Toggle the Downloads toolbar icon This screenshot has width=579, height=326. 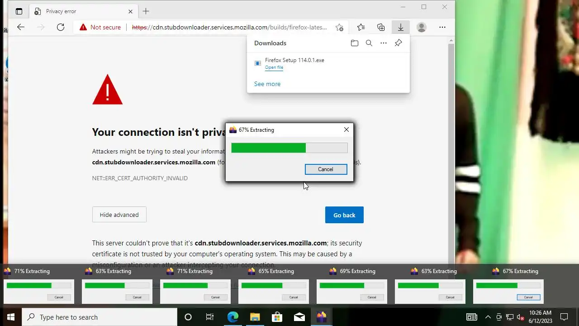click(x=401, y=27)
